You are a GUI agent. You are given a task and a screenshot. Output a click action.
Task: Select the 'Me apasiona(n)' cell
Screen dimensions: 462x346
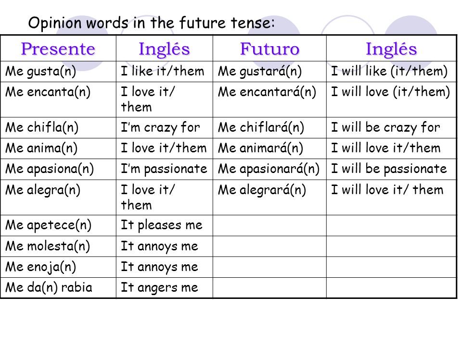[58, 170]
